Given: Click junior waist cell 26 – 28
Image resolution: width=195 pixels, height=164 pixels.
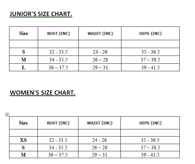Looking at the screenshot, I should 100,60.
